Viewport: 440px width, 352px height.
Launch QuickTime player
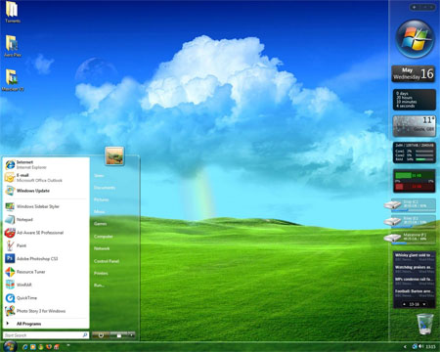(x=46, y=297)
